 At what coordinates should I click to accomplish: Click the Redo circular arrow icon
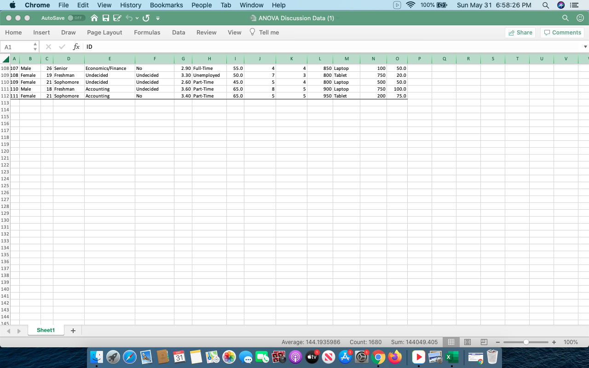pos(146,18)
